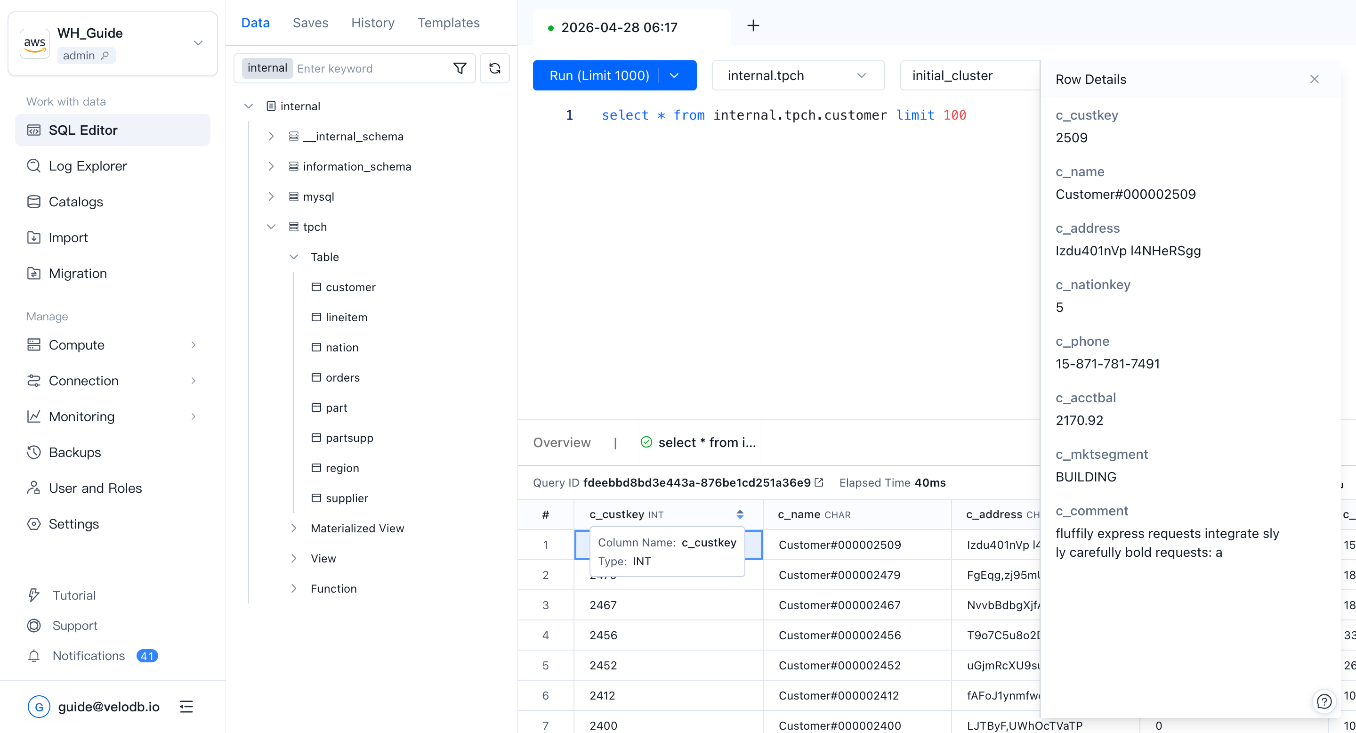Open Log Explorer in sidebar
Viewport: 1356px width, 733px height.
click(88, 166)
